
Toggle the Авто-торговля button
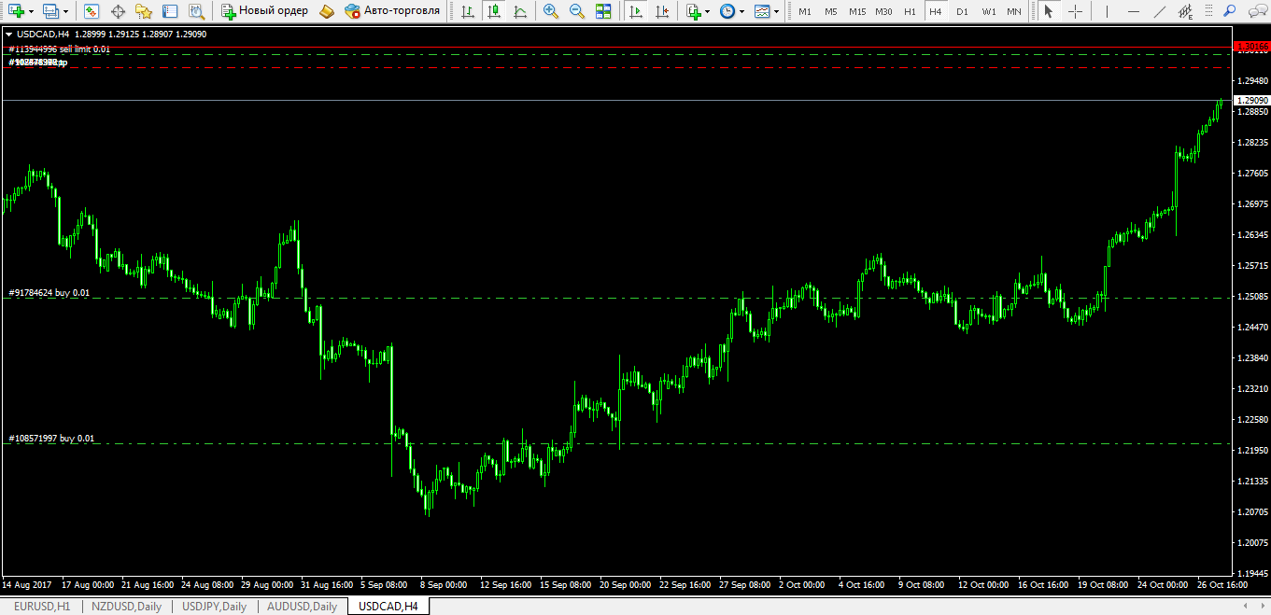[x=392, y=11]
